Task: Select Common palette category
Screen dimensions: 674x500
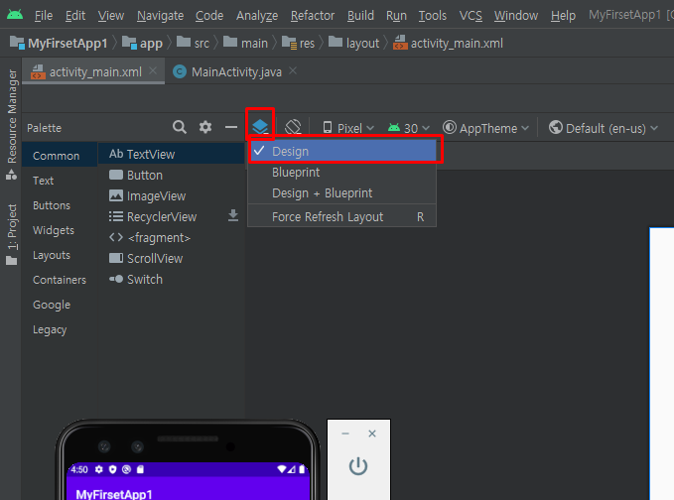Action: (x=60, y=156)
